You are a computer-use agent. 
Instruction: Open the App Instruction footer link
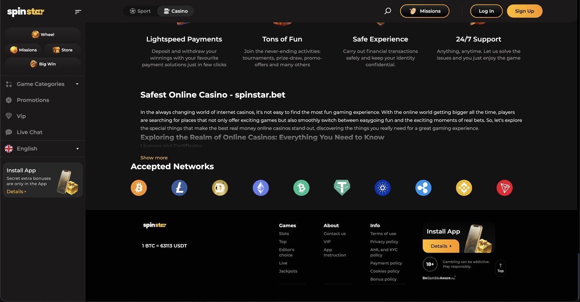(335, 252)
